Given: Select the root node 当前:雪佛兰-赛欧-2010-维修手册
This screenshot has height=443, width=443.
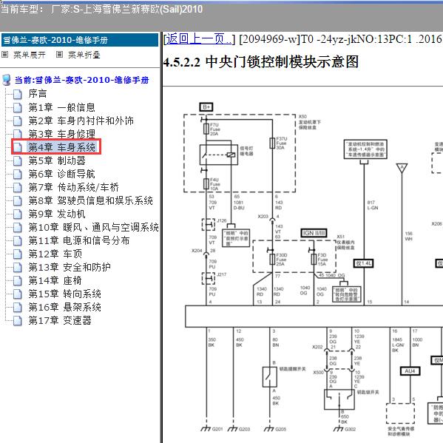Looking at the screenshot, I should pos(81,80).
